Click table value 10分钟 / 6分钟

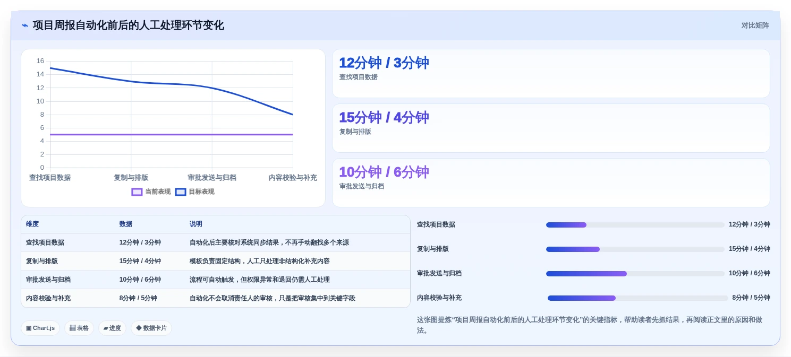point(140,280)
